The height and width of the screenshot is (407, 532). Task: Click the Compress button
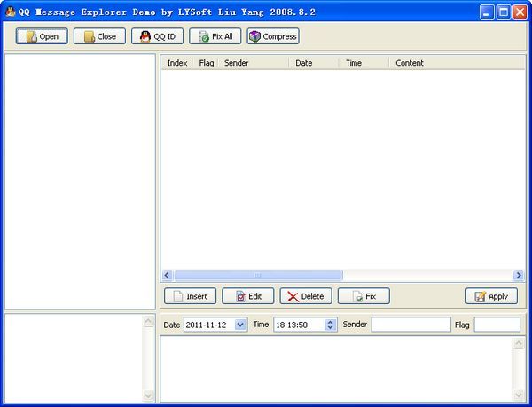pyautogui.click(x=273, y=36)
